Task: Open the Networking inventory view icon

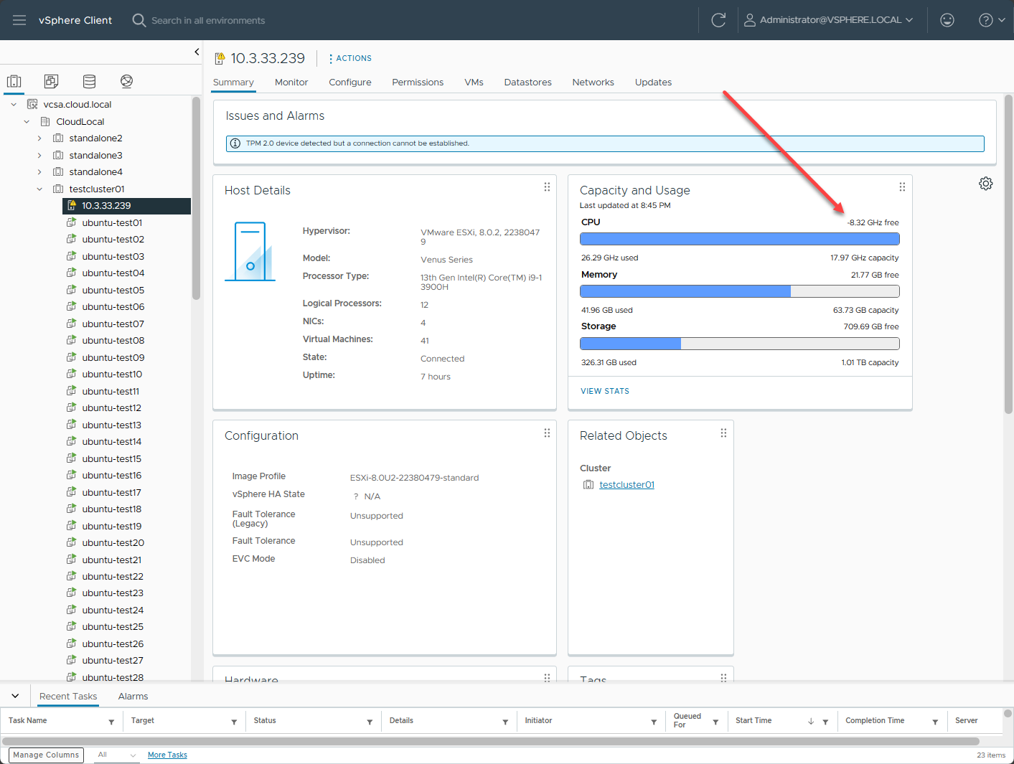Action: coord(126,81)
